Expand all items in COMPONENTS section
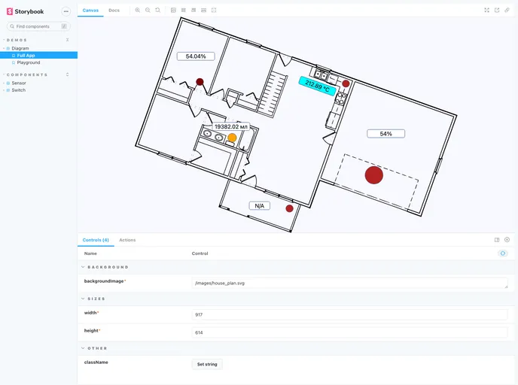The height and width of the screenshot is (385, 518). tap(68, 74)
